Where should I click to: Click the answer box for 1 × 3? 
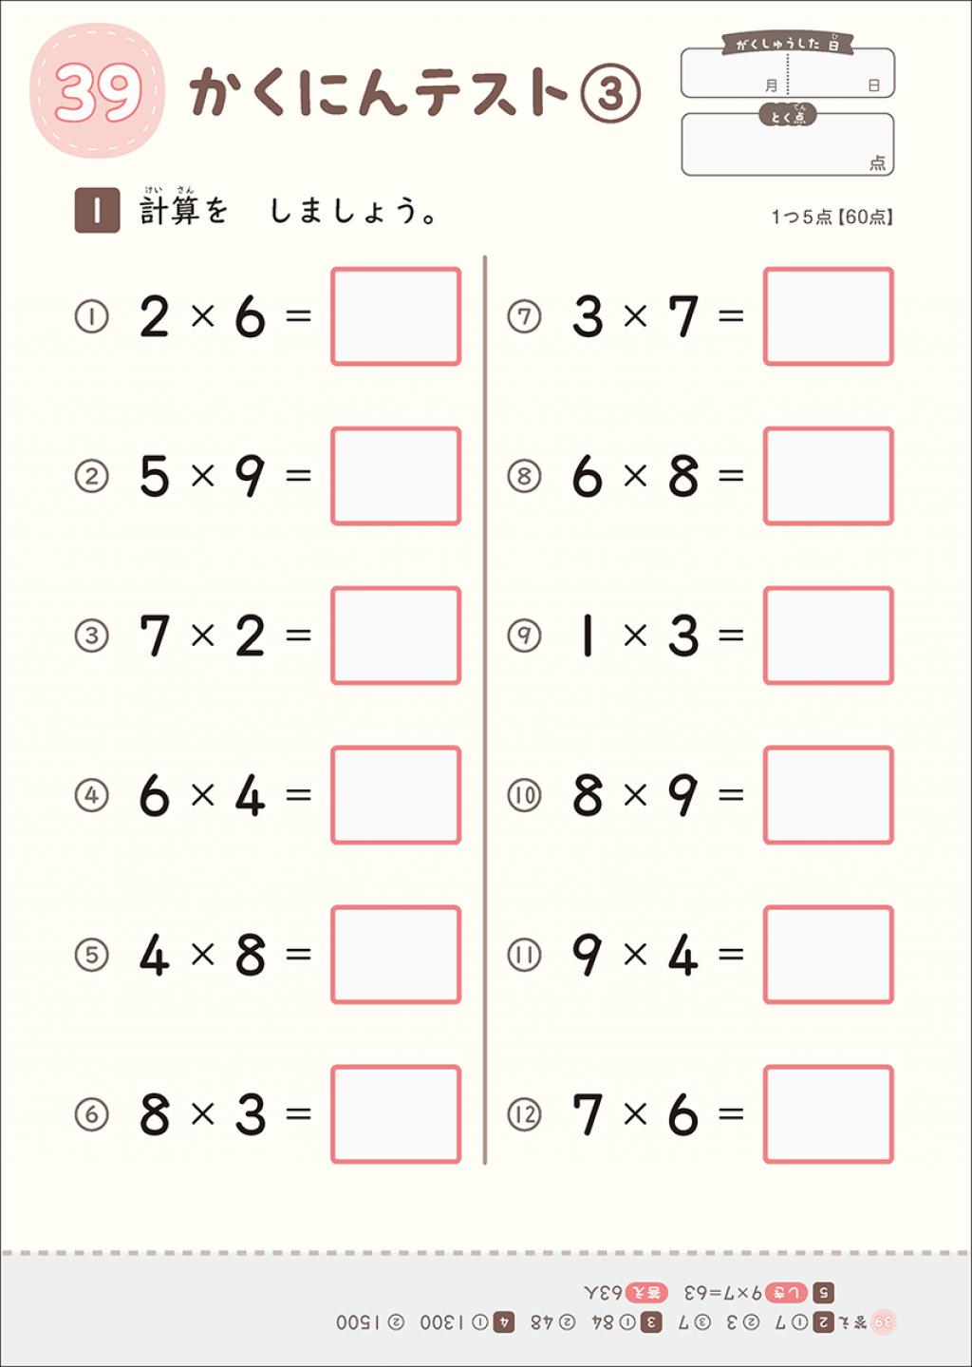point(829,636)
